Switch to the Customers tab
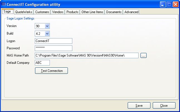This screenshot has height=112, width=180. click(x=42, y=12)
